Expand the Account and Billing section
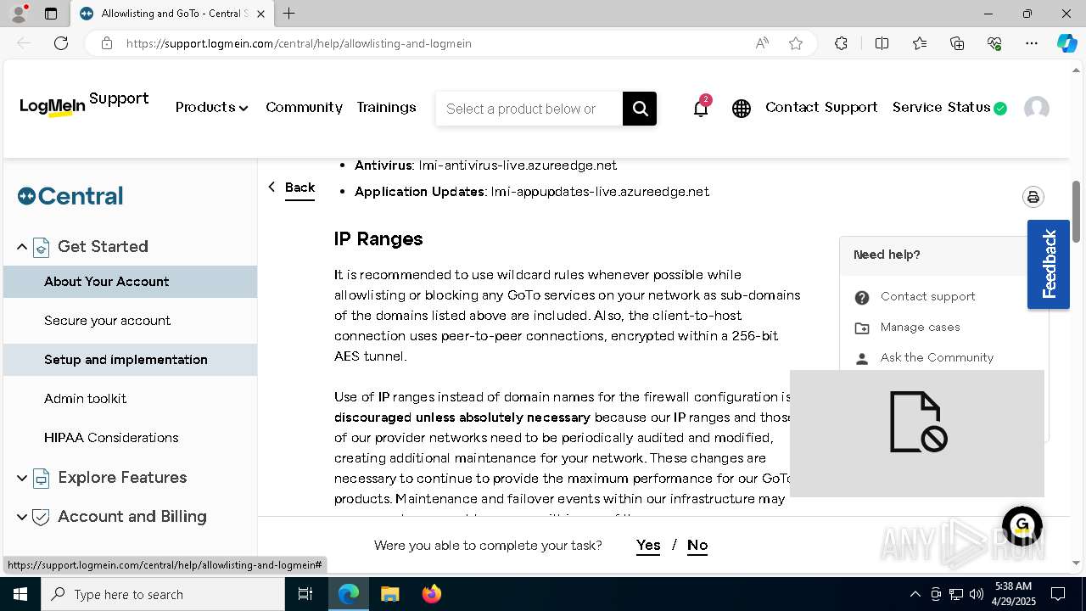The width and height of the screenshot is (1086, 611). [22, 517]
